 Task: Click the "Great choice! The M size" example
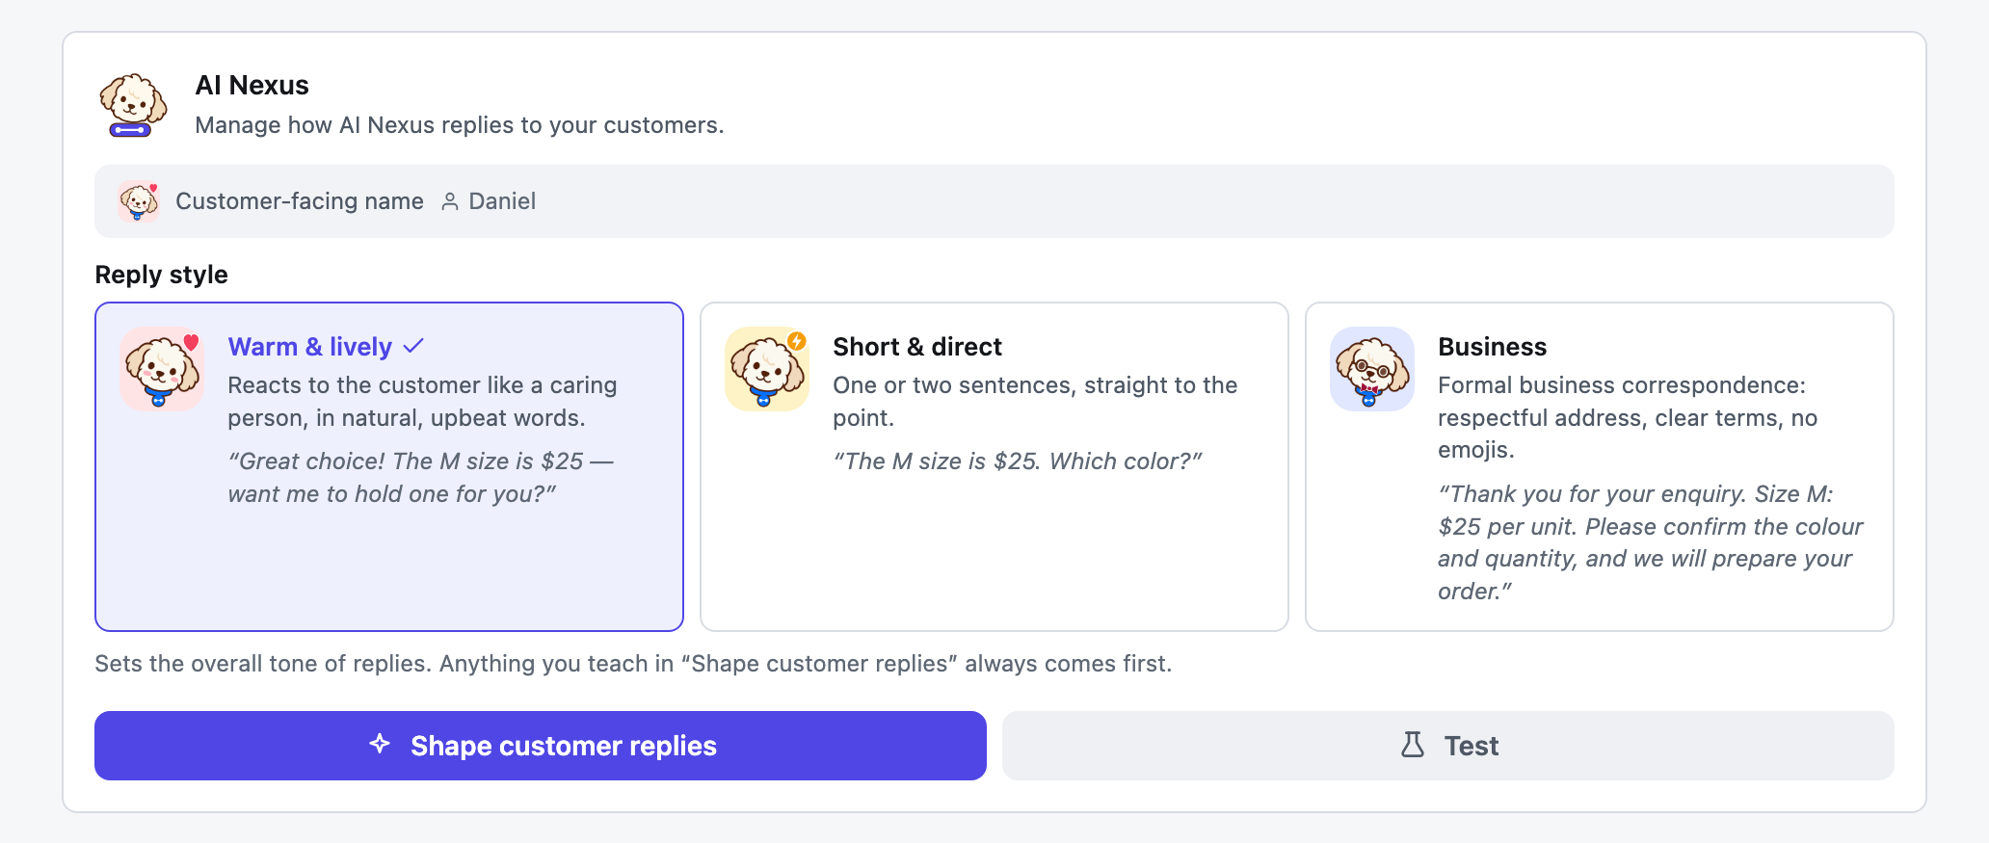421,478
